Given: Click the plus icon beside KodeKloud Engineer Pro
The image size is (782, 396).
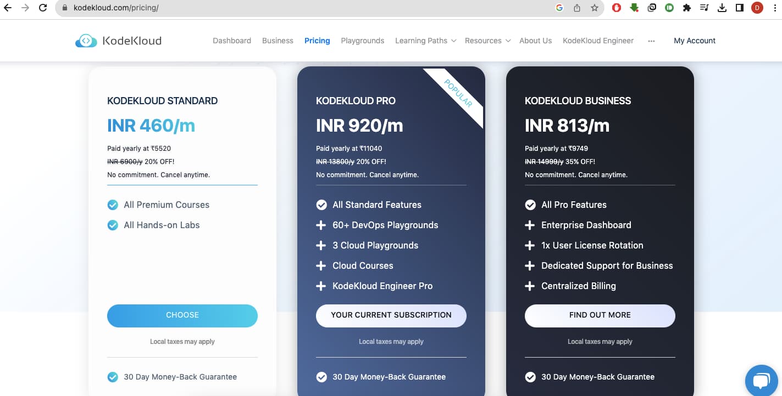Looking at the screenshot, I should coord(321,286).
